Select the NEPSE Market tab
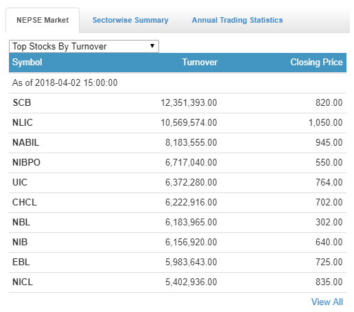354x312 pixels. pos(43,20)
